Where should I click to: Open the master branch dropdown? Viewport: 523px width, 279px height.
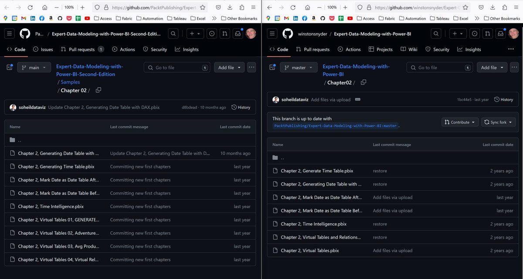click(299, 67)
